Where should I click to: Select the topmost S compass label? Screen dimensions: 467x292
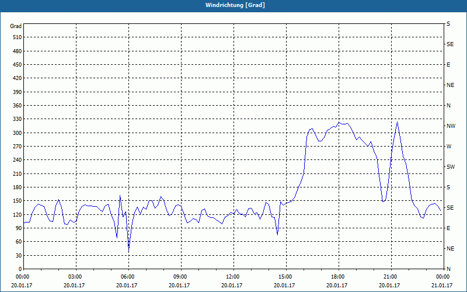[448, 24]
